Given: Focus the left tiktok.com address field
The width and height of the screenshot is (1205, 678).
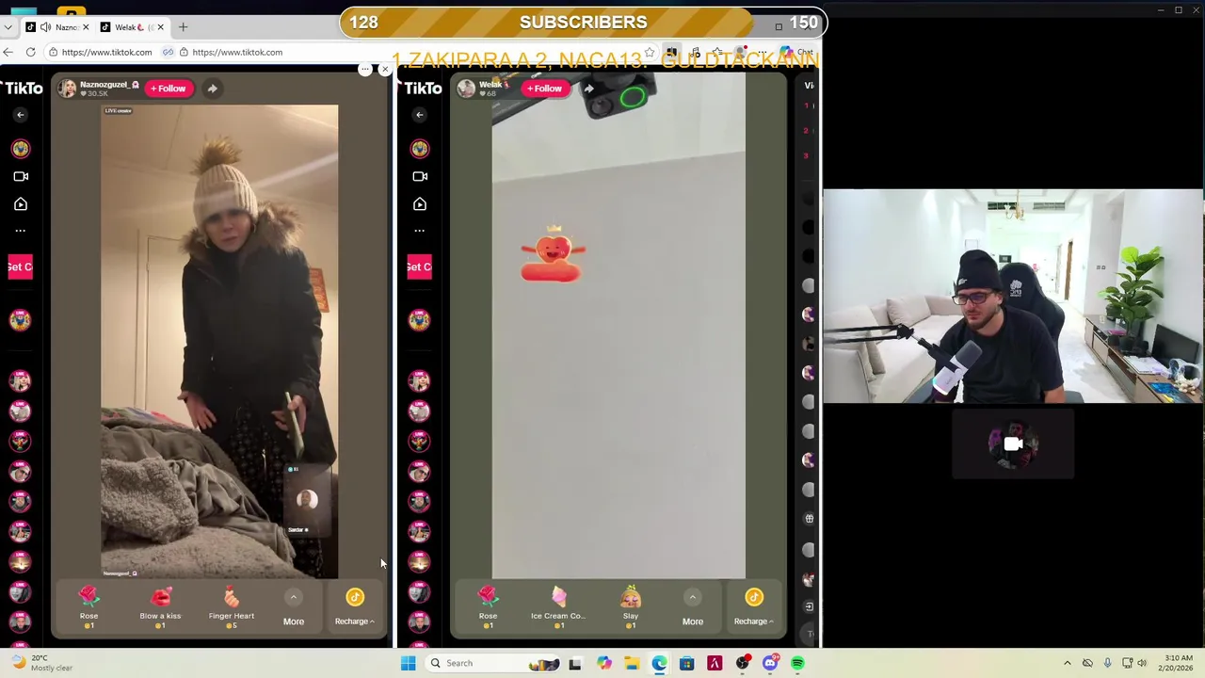Looking at the screenshot, I should [106, 53].
